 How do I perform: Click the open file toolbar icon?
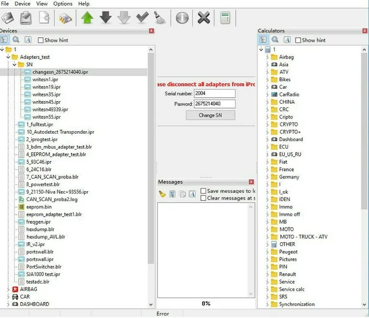click(x=7, y=18)
